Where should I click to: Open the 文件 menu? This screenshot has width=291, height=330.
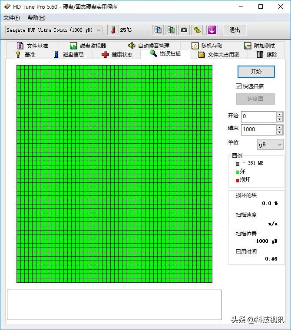click(x=12, y=18)
